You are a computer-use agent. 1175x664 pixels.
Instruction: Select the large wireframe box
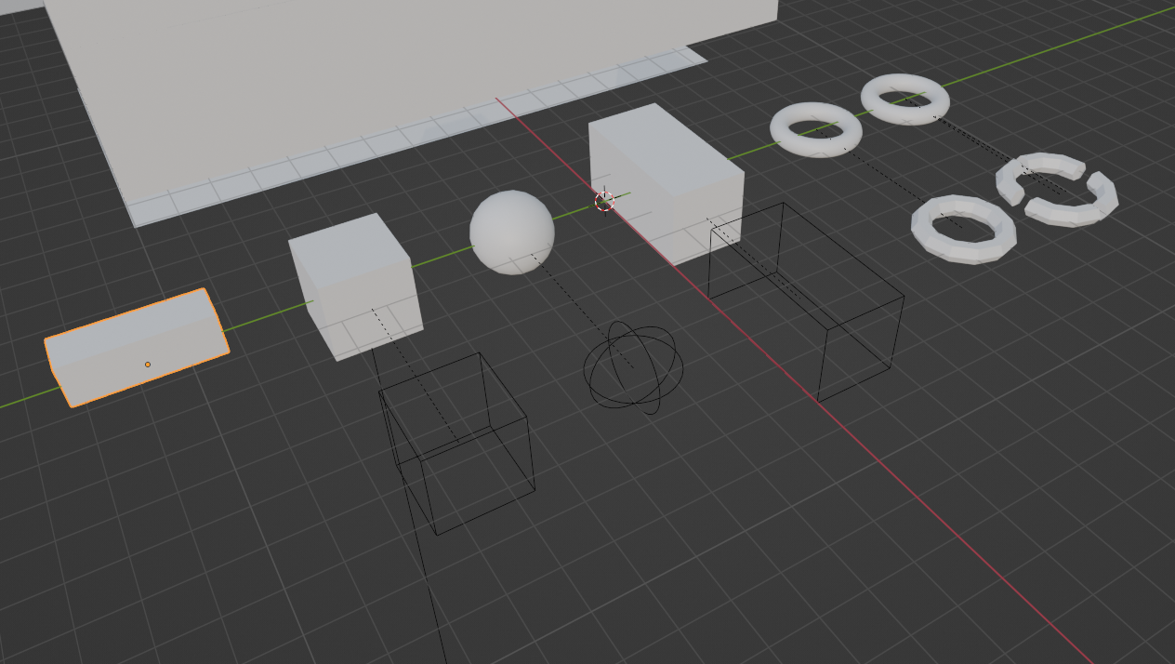tap(805, 301)
